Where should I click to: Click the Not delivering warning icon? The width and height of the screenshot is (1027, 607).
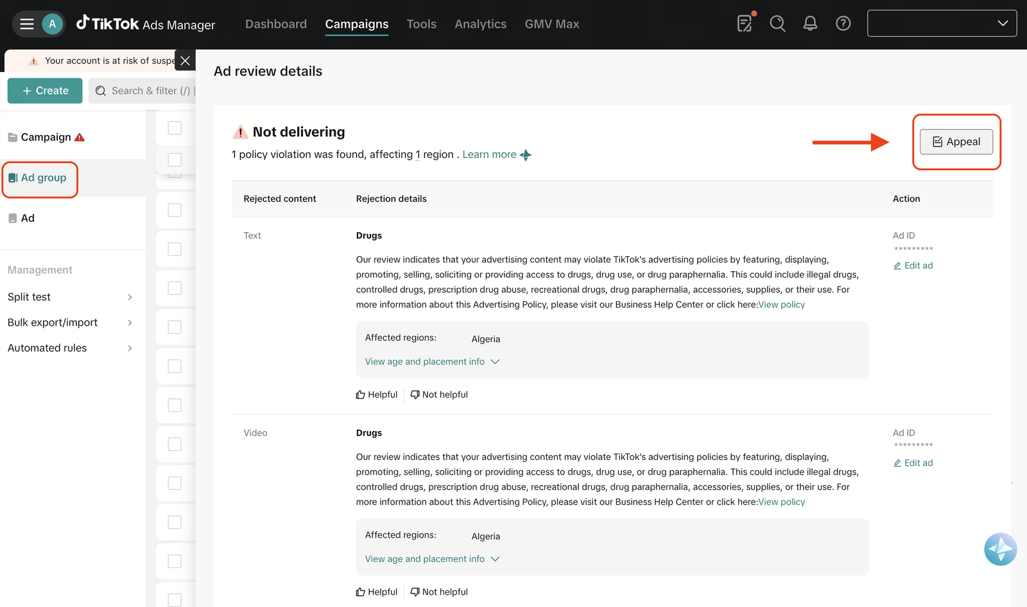(240, 132)
